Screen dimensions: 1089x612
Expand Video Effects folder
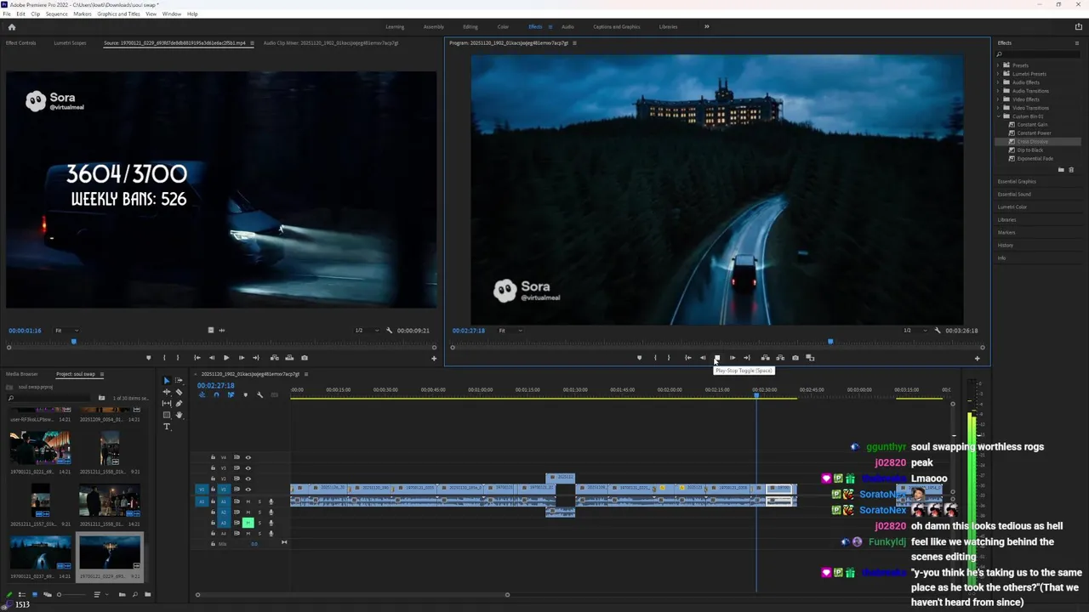(x=998, y=99)
